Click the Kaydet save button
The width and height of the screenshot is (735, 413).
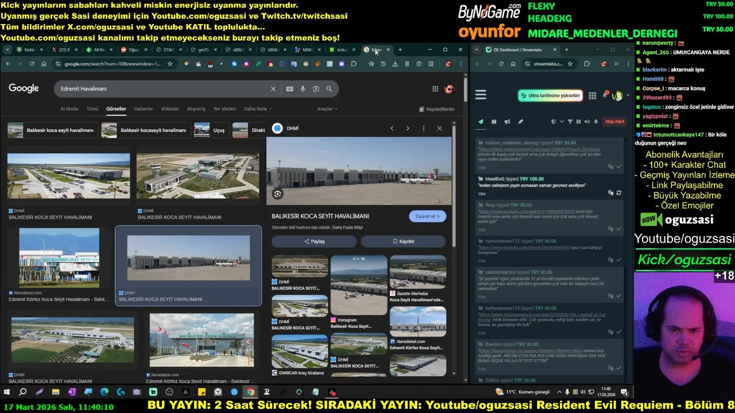[404, 241]
